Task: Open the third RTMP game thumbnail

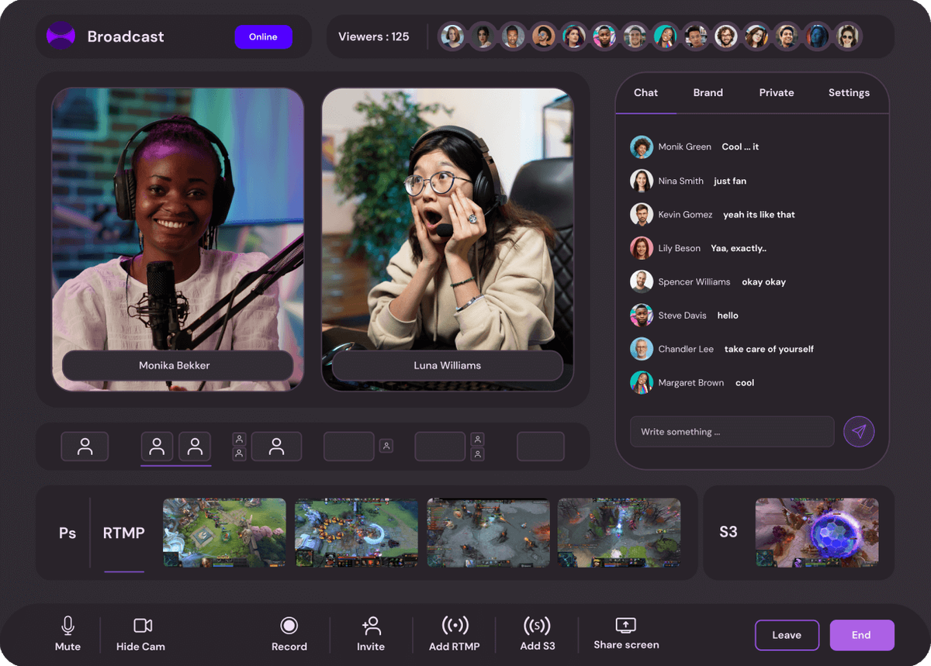Action: click(488, 533)
